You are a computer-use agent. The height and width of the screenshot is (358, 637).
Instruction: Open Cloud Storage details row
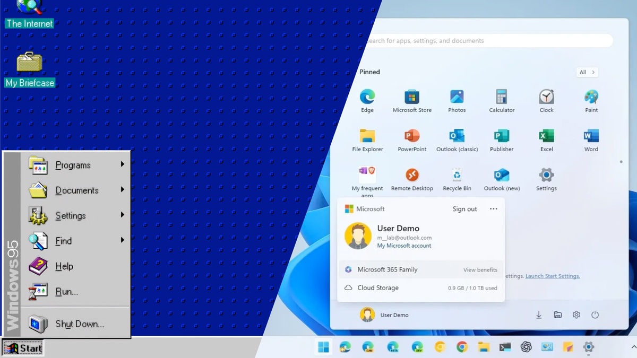(421, 288)
